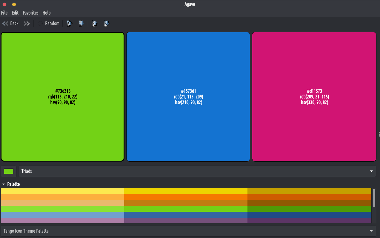Screen dimensions: 380x238
Task: Open the Favorites menu
Action: [30, 13]
